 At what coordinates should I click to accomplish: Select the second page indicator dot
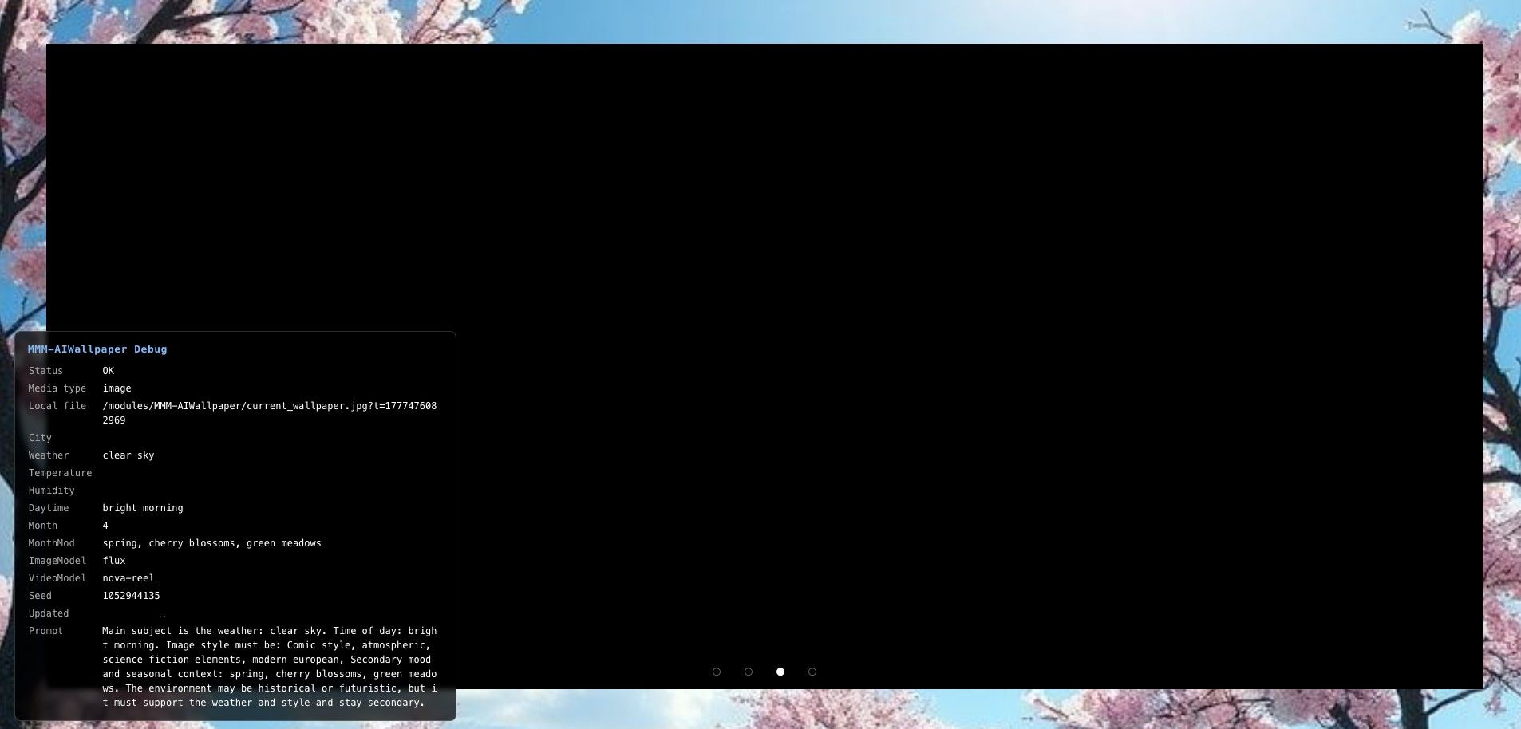[x=749, y=672]
